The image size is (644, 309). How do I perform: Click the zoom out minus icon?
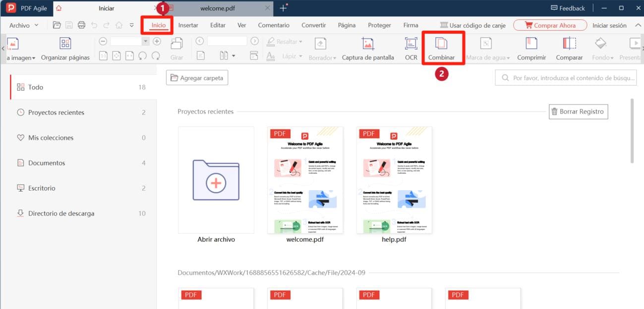[103, 41]
